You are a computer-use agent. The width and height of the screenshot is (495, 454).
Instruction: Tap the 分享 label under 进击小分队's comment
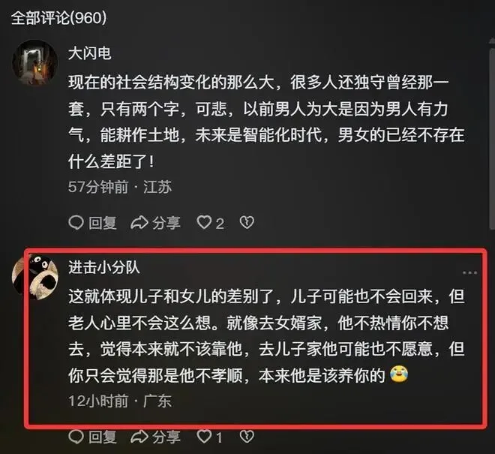tap(166, 437)
